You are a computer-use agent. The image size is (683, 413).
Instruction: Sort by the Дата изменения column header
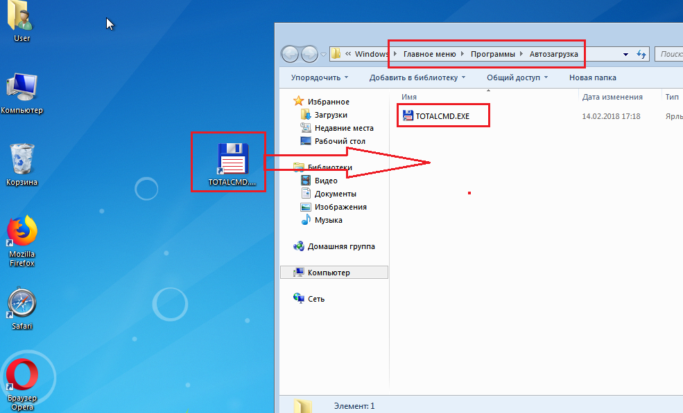click(x=612, y=97)
